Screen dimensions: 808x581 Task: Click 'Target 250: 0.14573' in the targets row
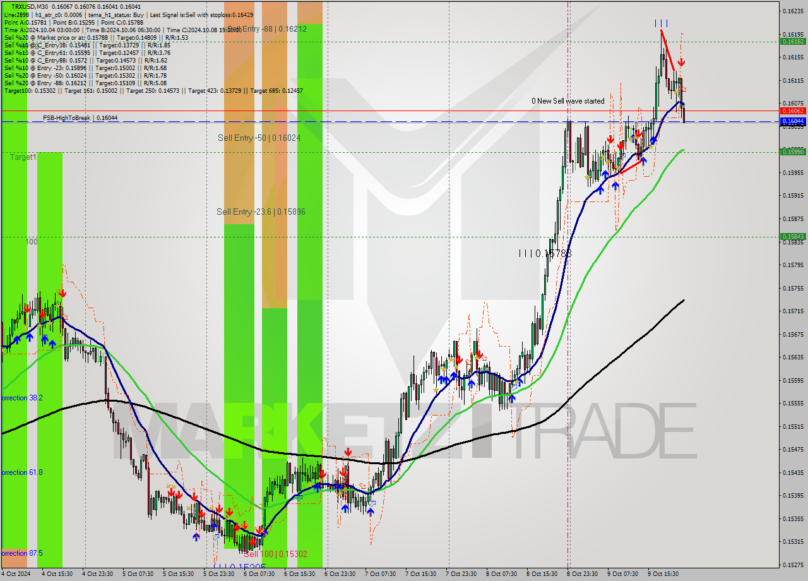tap(154, 90)
